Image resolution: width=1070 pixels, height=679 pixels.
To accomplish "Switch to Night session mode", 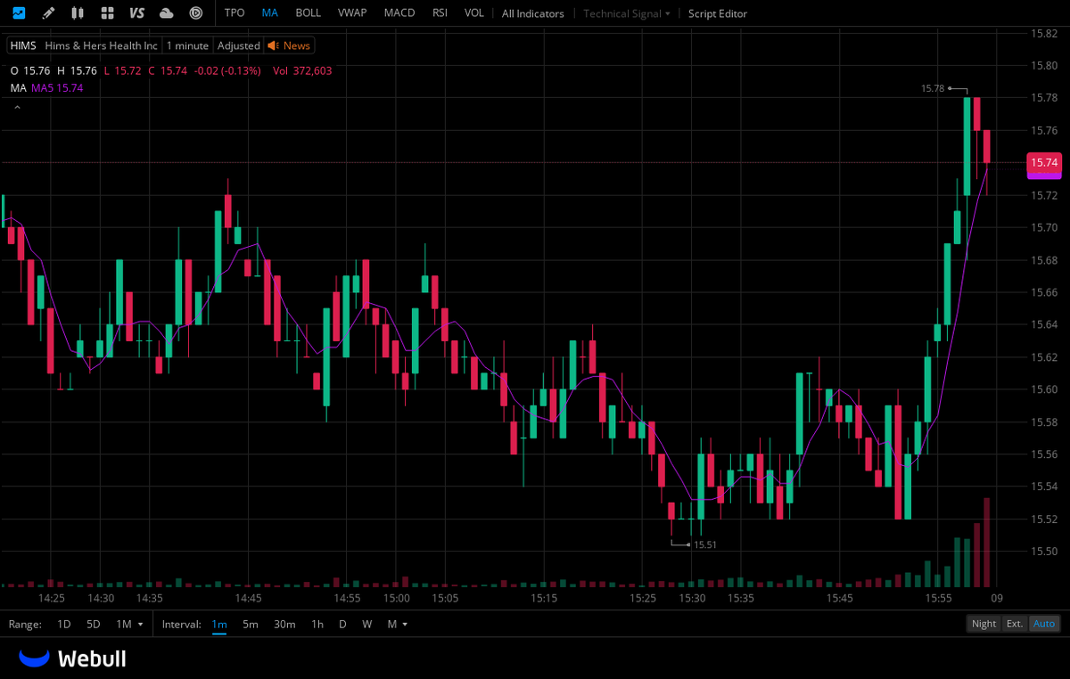I will pyautogui.click(x=984, y=624).
